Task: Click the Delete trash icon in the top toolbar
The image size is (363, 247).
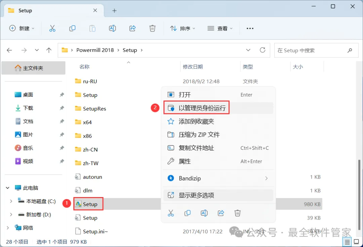Action: pyautogui.click(x=152, y=28)
